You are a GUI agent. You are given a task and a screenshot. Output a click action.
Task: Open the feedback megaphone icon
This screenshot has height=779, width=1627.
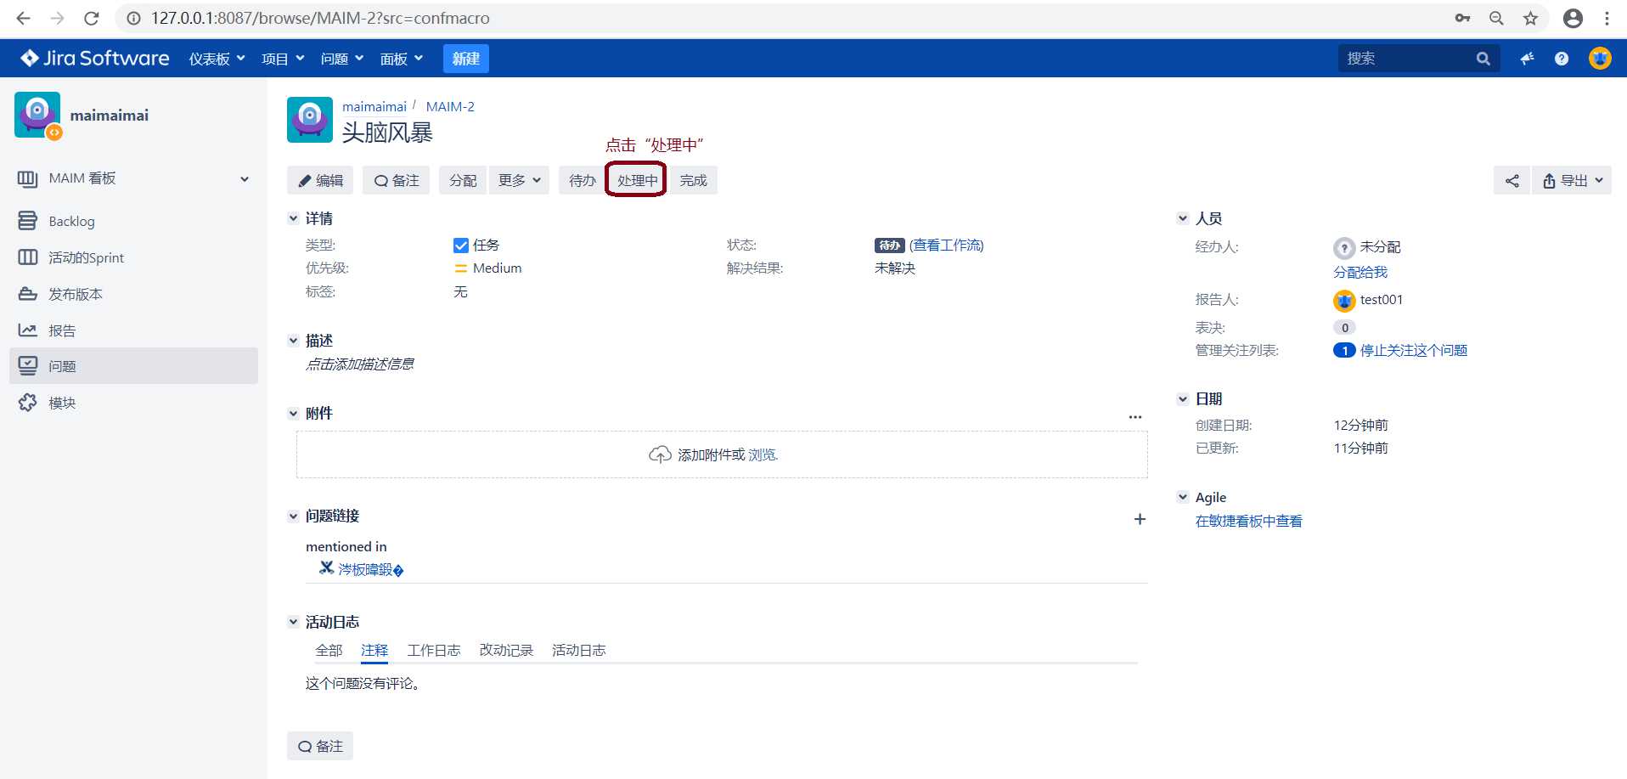(1527, 59)
